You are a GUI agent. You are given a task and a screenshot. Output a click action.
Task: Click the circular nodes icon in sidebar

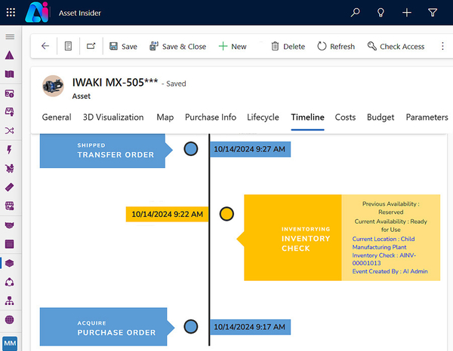click(x=10, y=282)
